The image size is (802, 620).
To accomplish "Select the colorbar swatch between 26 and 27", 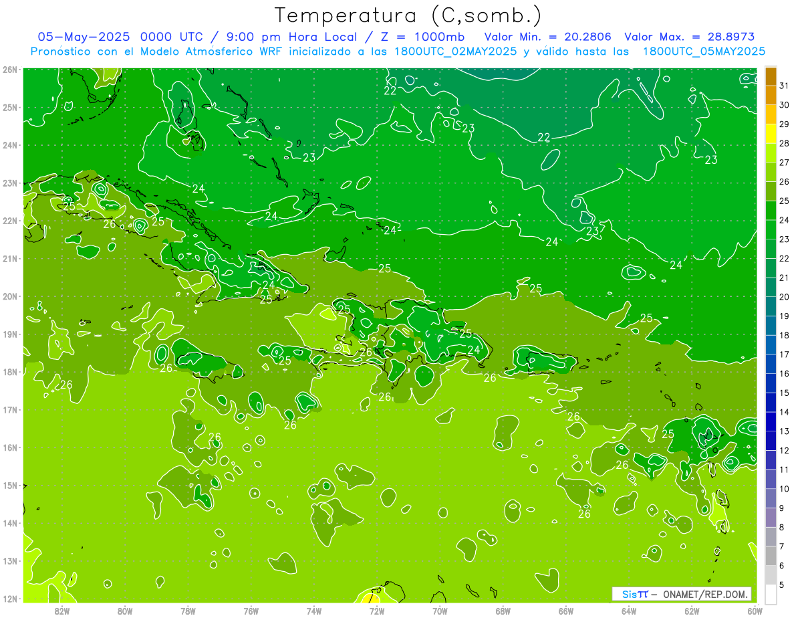I will [x=771, y=172].
